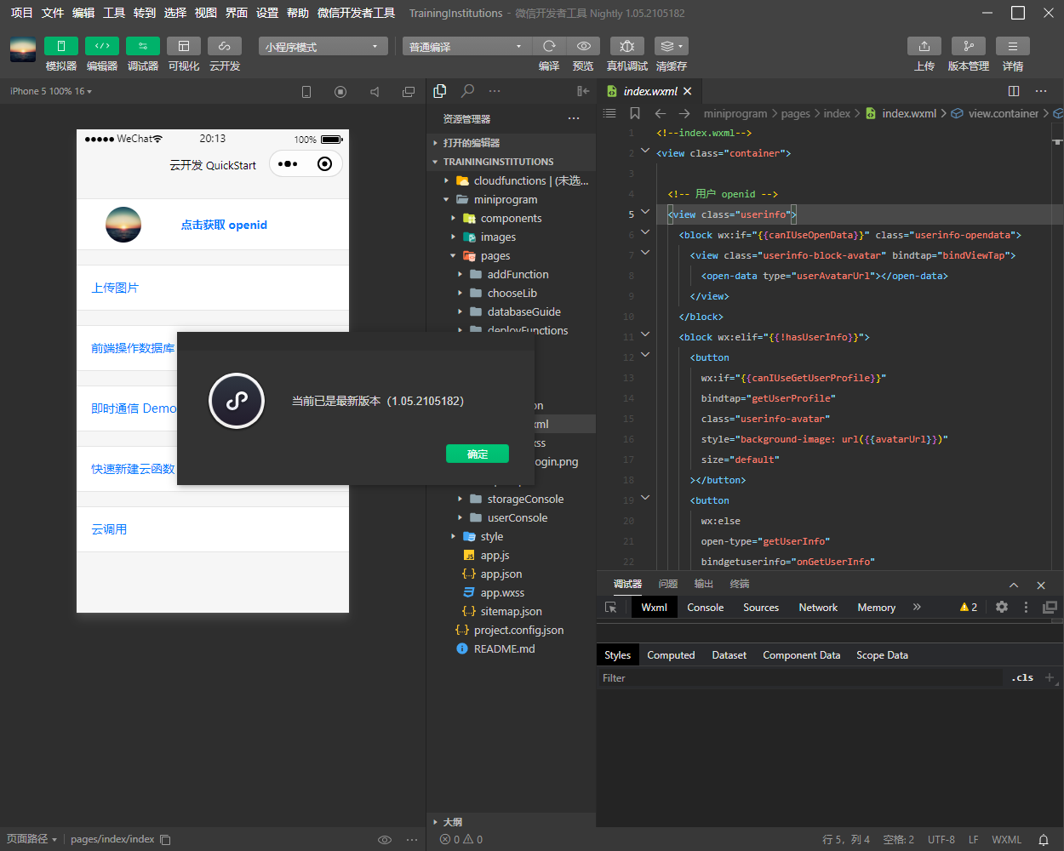
Task: Click the 云调用 link in simulator
Action: (109, 529)
